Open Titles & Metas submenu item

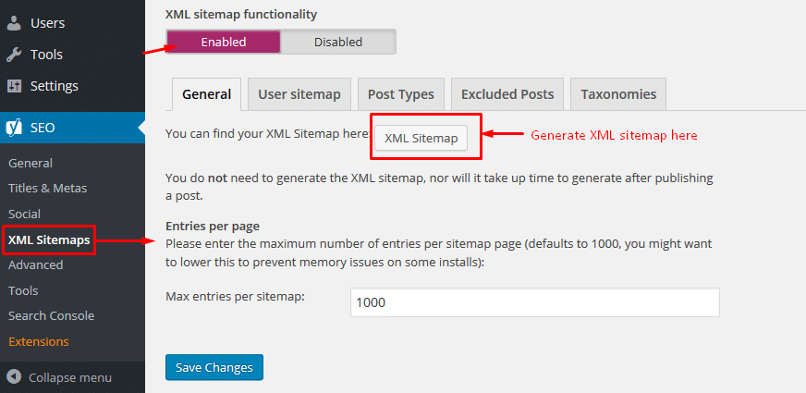[x=48, y=189]
